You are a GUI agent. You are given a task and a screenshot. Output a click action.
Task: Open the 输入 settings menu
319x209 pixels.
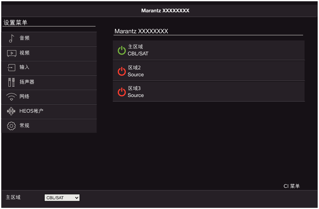pyautogui.click(x=49, y=68)
